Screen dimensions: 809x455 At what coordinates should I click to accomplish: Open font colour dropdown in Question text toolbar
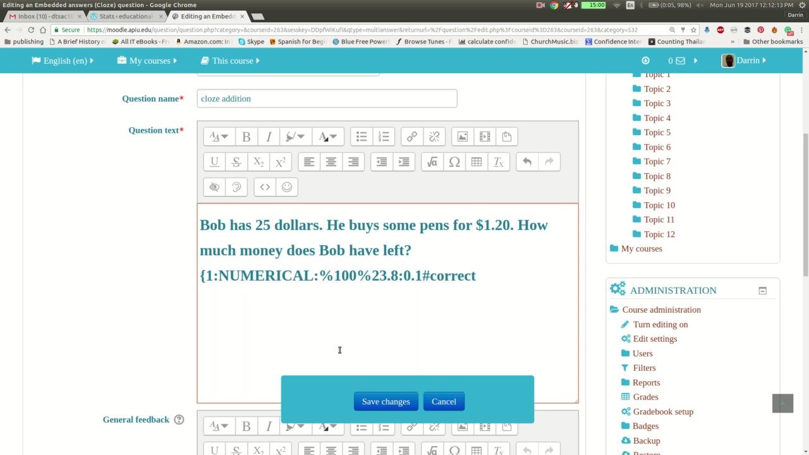coord(327,136)
